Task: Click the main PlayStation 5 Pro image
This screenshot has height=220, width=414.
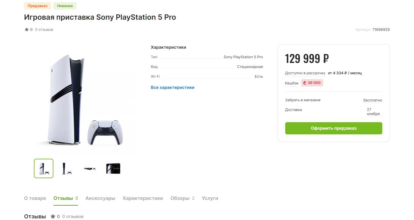Action: 85,100
